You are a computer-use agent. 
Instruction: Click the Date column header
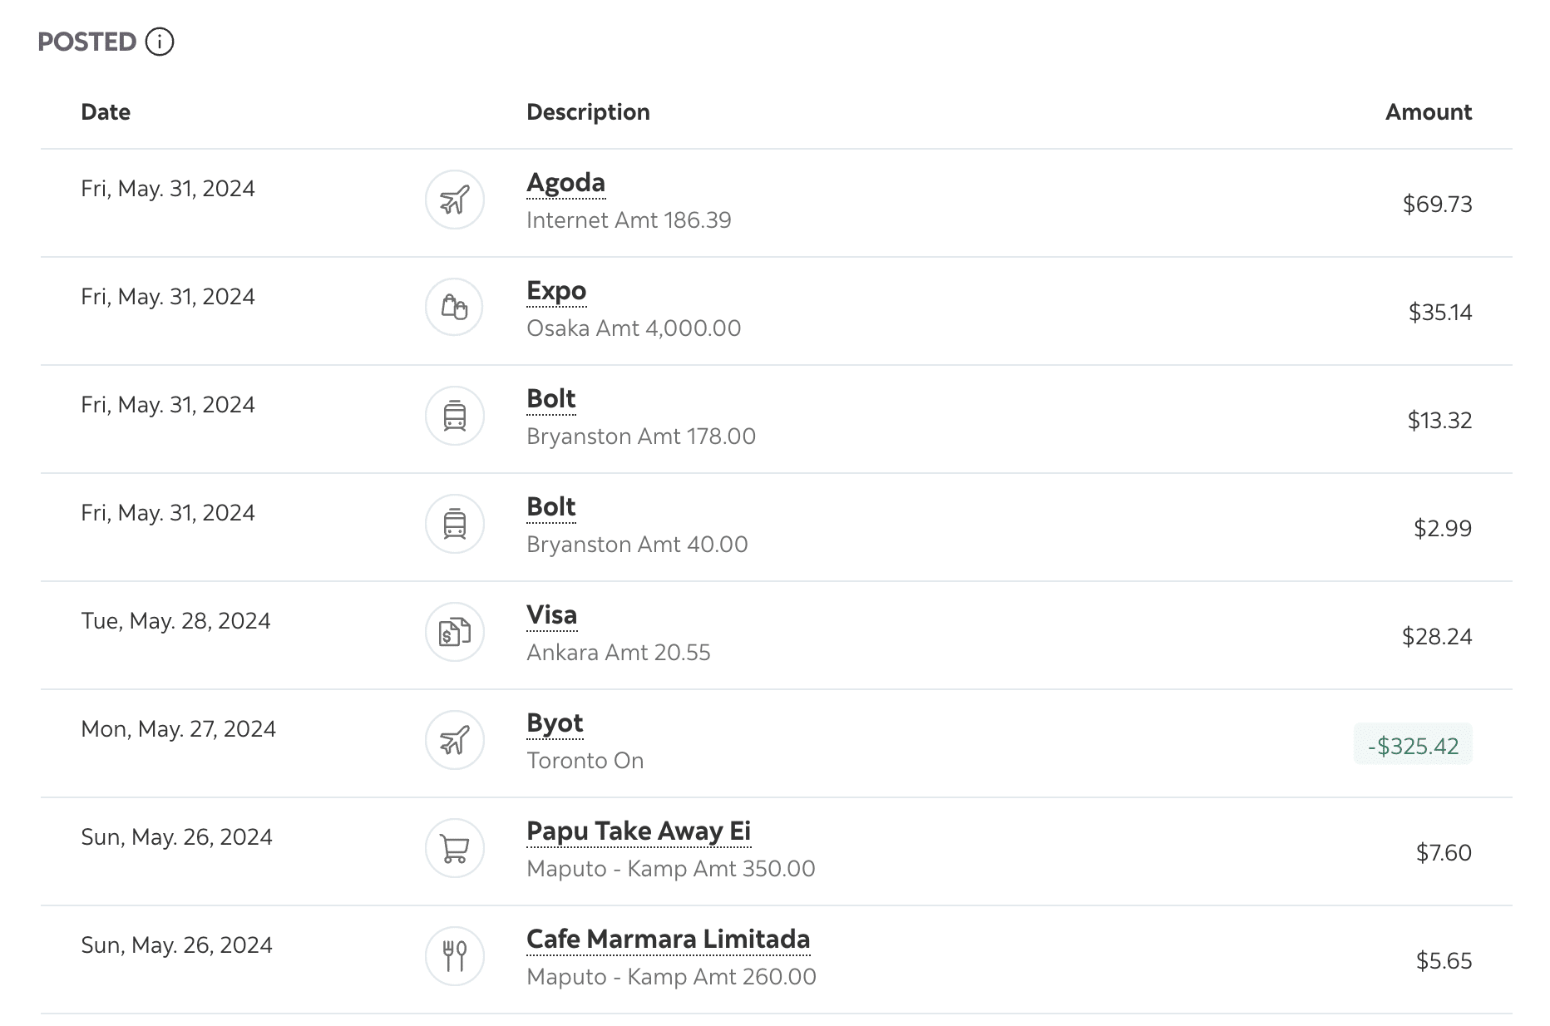click(x=106, y=112)
